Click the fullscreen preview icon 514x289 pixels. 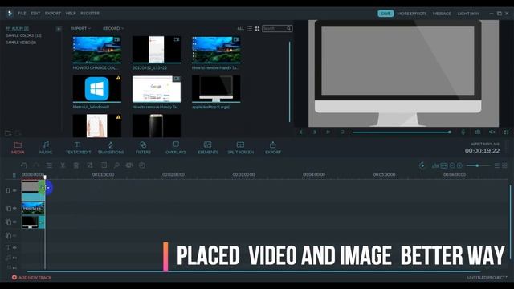tap(506, 132)
